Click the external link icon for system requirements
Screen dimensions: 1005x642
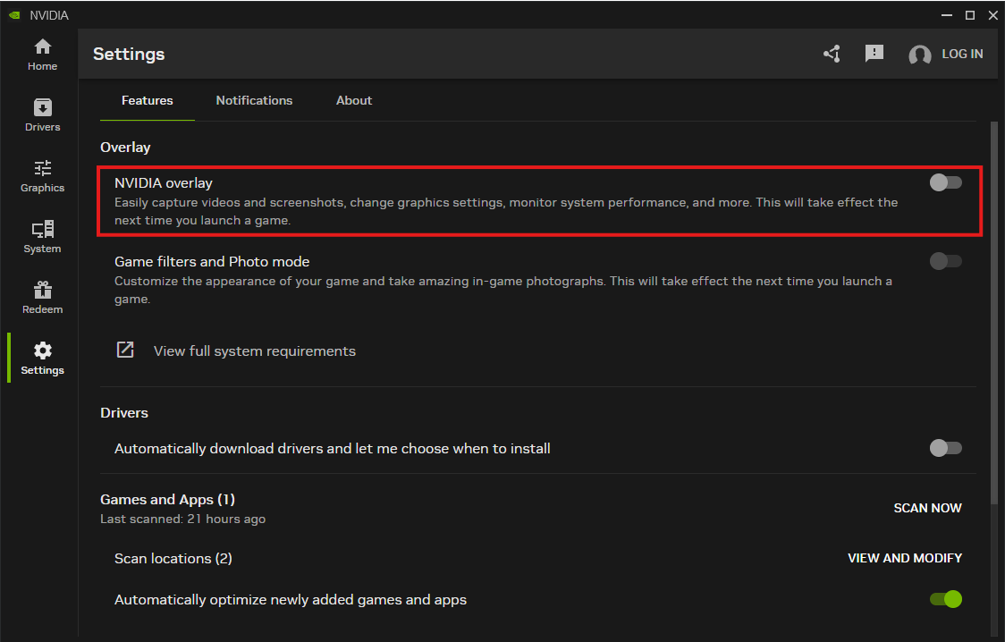125,350
